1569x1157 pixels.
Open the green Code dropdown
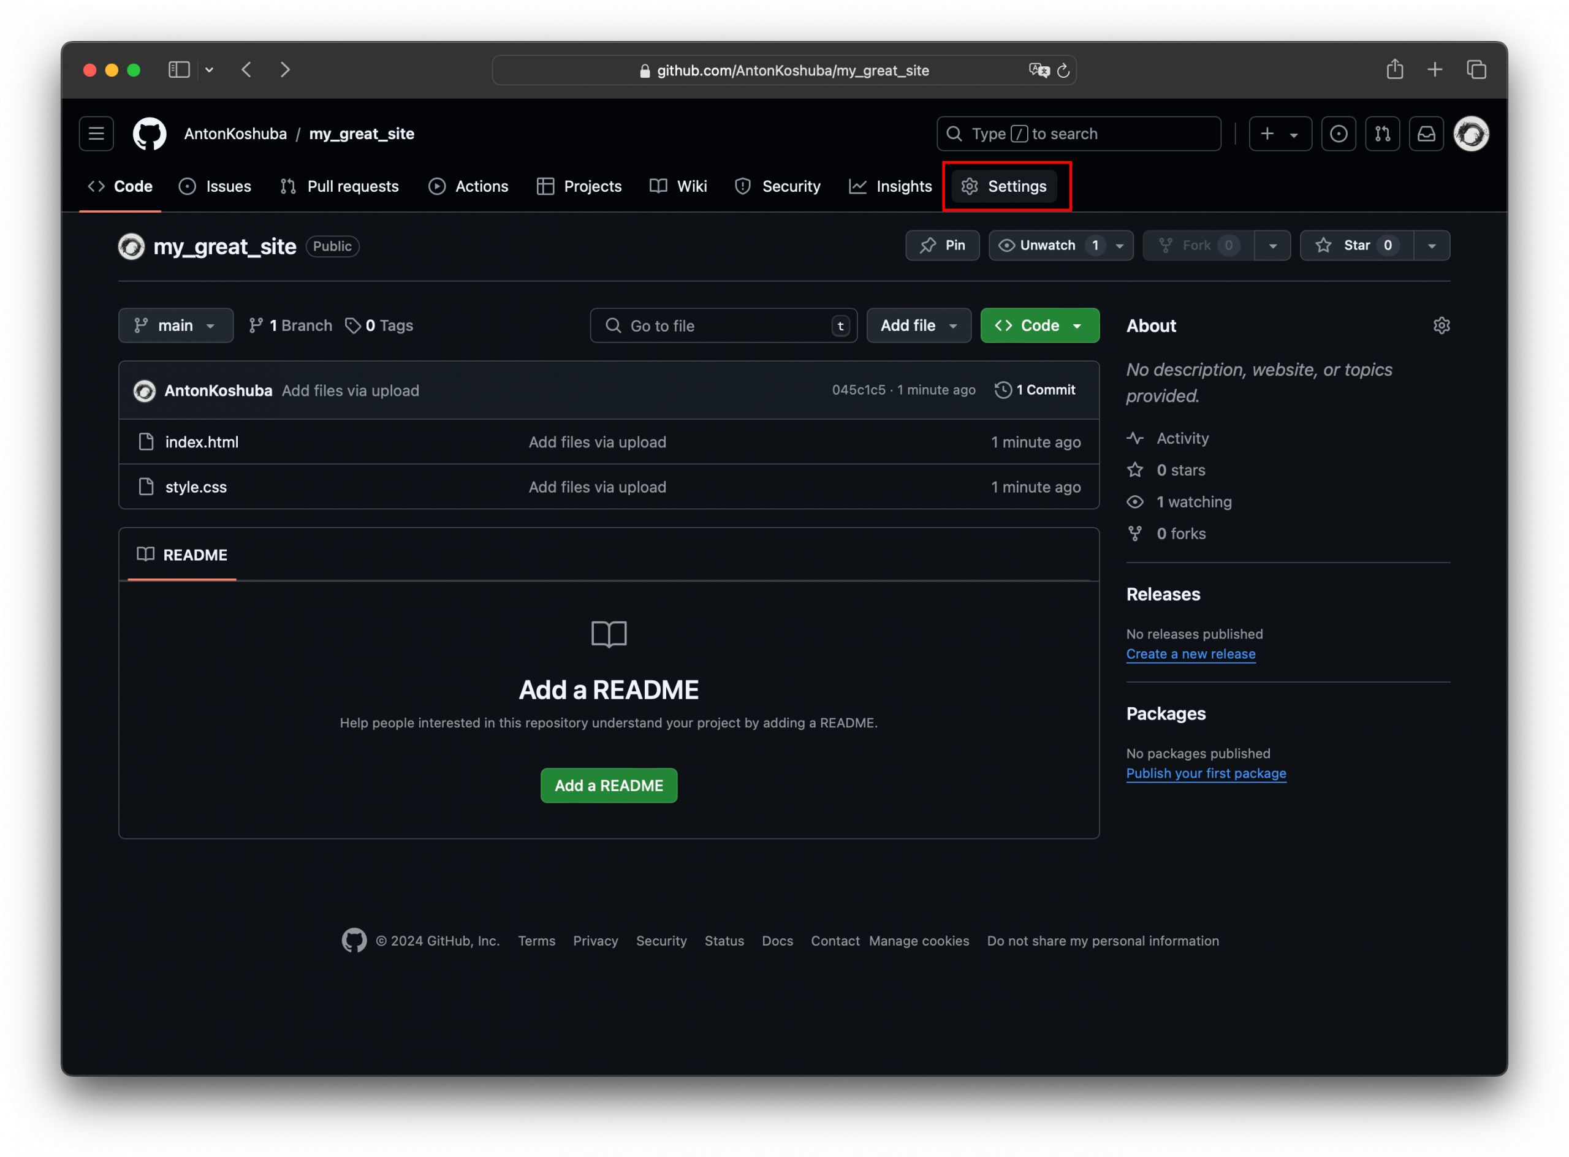pyautogui.click(x=1039, y=325)
